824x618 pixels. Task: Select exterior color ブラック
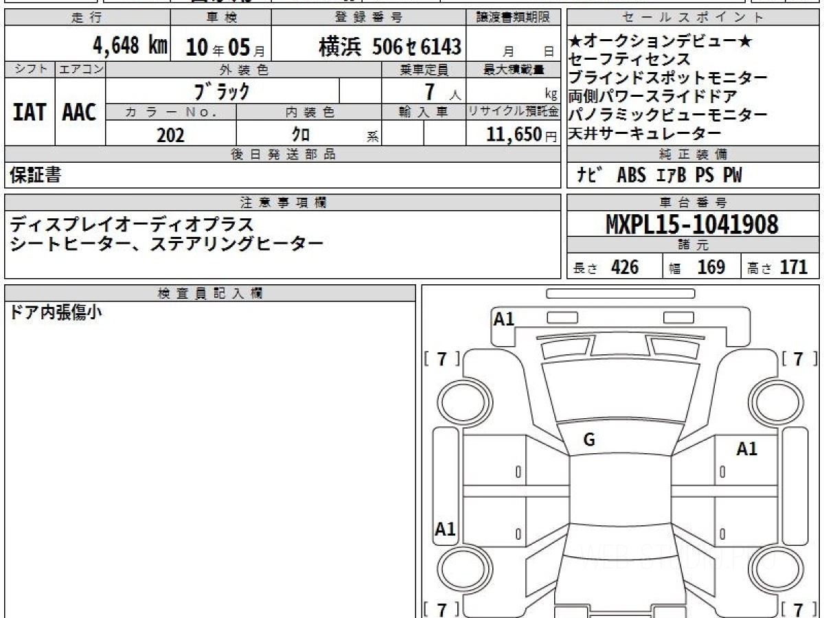222,91
